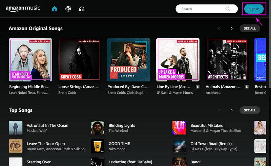Select song title Bang!

tap(195, 162)
